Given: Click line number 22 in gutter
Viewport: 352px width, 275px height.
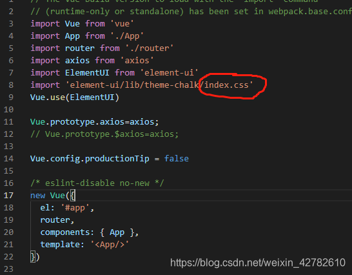Looking at the screenshot, I should tap(8, 257).
